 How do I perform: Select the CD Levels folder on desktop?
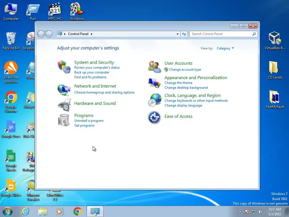coord(275,70)
